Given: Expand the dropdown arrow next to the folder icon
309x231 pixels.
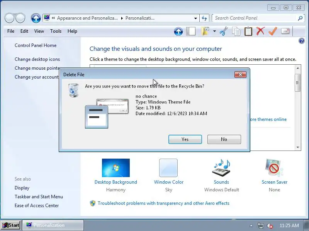Looking at the screenshot, I should (214, 31).
